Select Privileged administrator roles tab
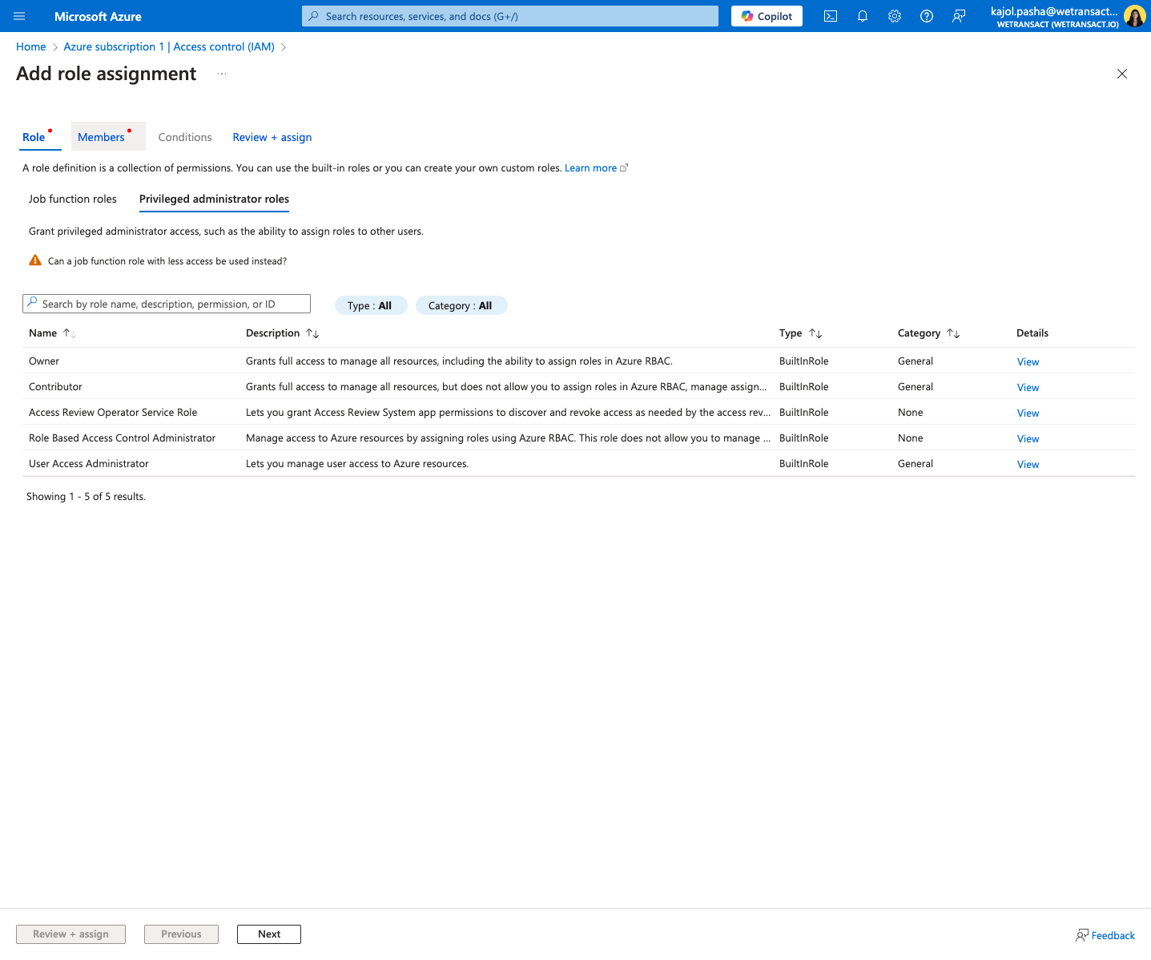The width and height of the screenshot is (1151, 960). tap(214, 199)
